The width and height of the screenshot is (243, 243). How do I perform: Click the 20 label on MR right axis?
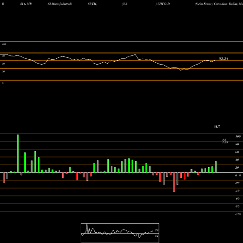tap(237, 168)
